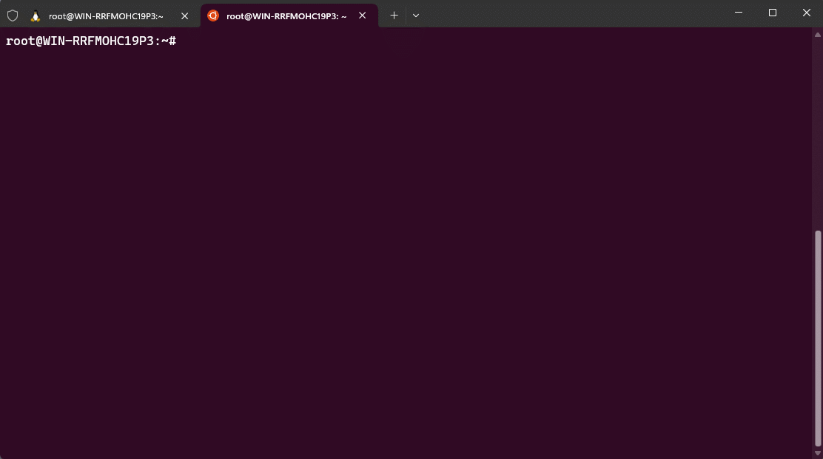Click the shield icon in the title bar
The image size is (823, 459).
click(x=13, y=16)
